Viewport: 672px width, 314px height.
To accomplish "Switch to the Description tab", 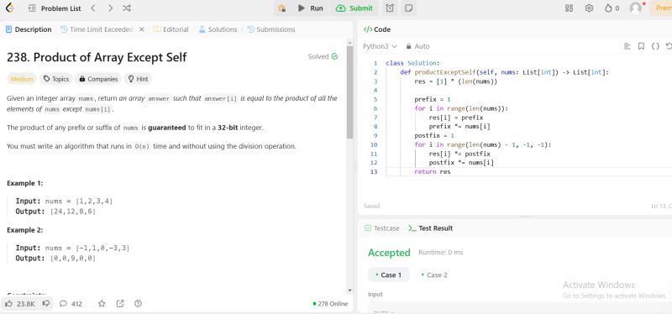I will coord(29,29).
